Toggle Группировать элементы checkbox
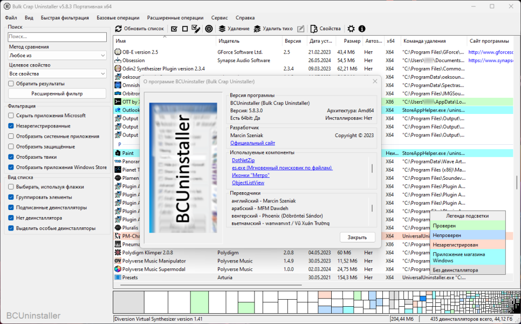The width and height of the screenshot is (521, 324). tap(11, 197)
